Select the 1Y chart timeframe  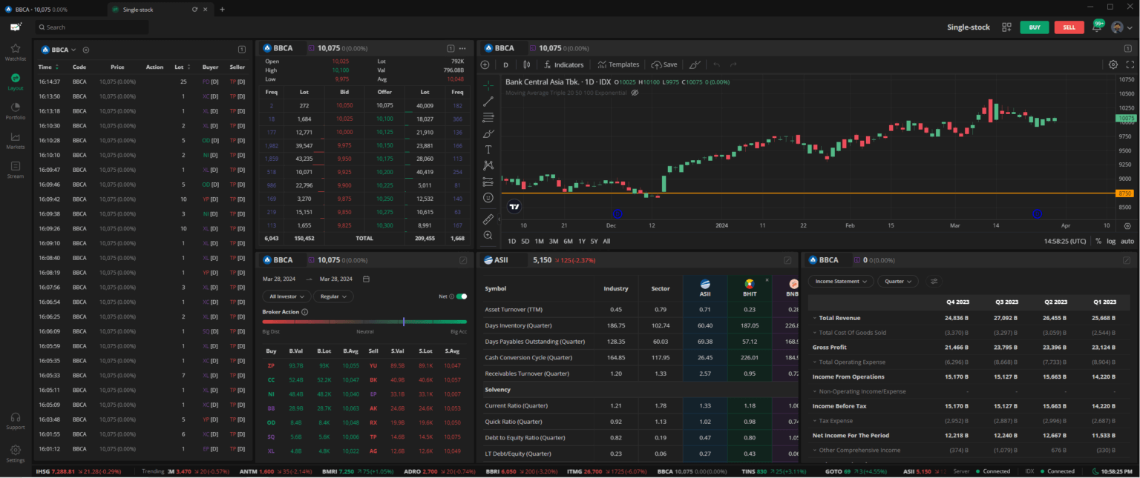point(583,241)
